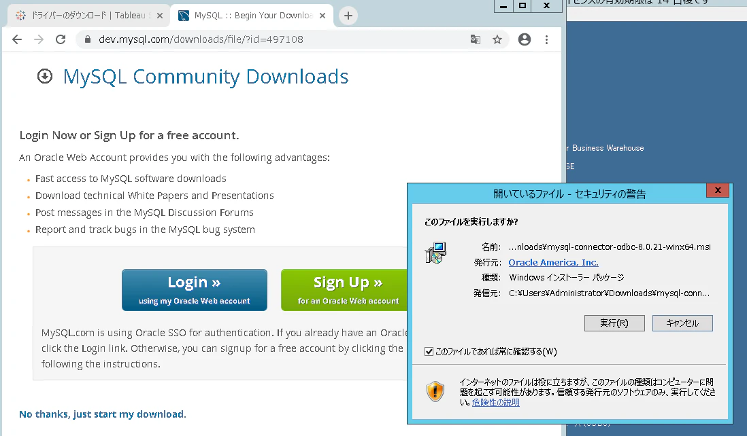Click the browser forward arrow
Viewport: 747px width, 436px height.
click(x=39, y=39)
